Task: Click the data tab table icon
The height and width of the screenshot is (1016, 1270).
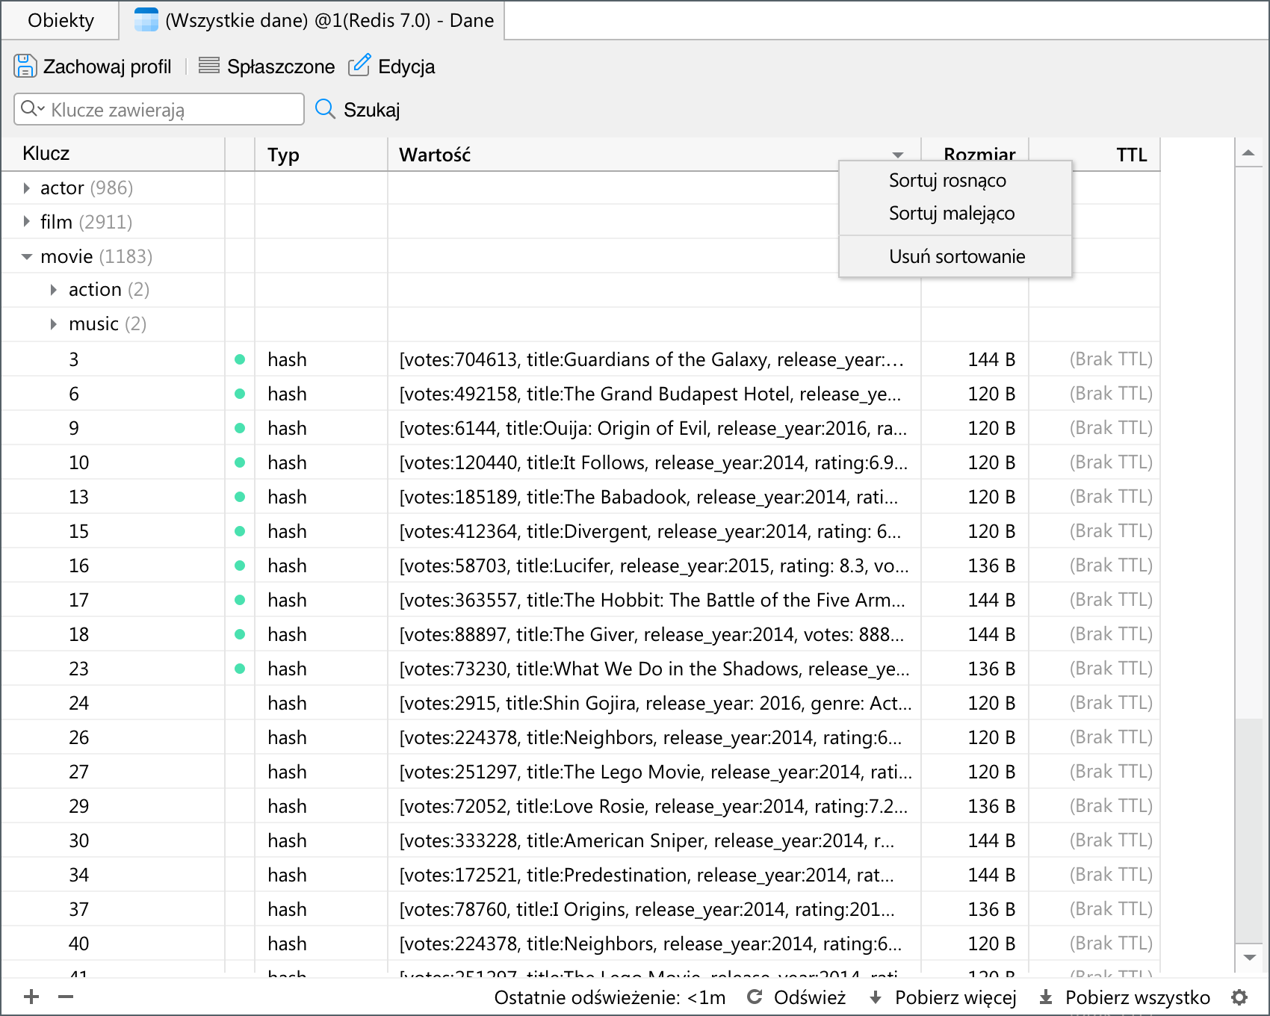Action: click(x=146, y=20)
